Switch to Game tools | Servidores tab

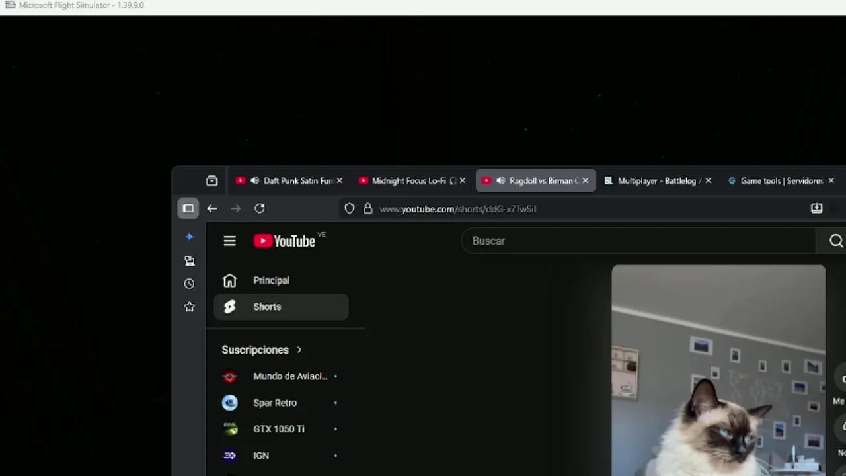[781, 180]
